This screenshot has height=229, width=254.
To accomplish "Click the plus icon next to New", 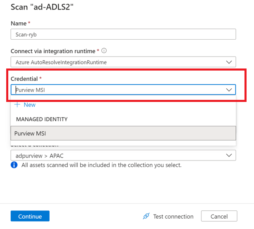I will click(17, 105).
